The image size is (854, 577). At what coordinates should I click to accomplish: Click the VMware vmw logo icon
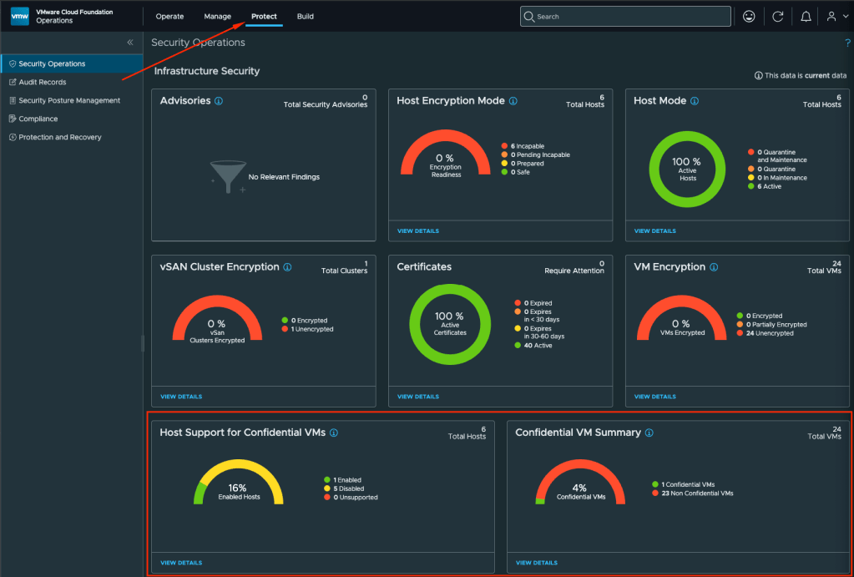[x=20, y=17]
